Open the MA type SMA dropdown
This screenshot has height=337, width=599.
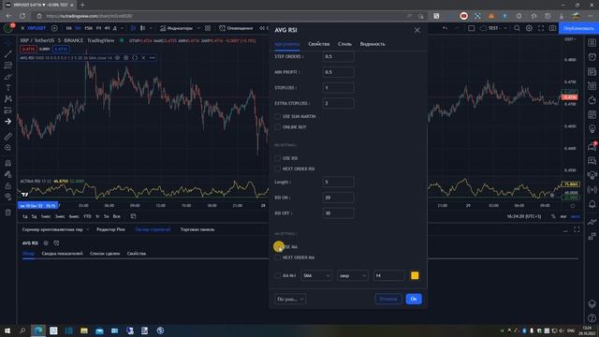click(316, 275)
